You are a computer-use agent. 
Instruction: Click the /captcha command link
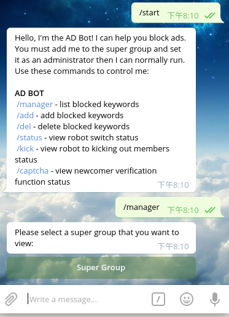pos(33,171)
